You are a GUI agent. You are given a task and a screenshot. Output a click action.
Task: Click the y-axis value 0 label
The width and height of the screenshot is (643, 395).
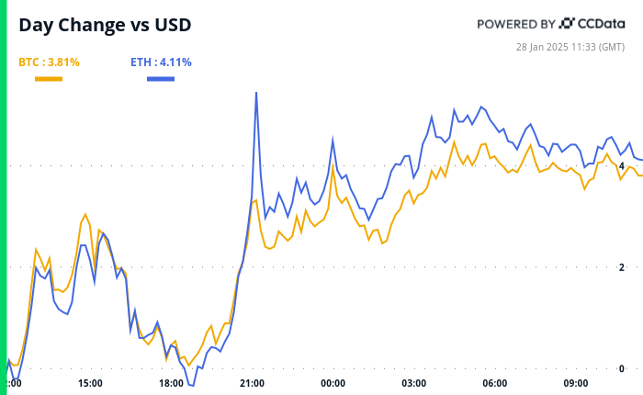[x=622, y=369]
